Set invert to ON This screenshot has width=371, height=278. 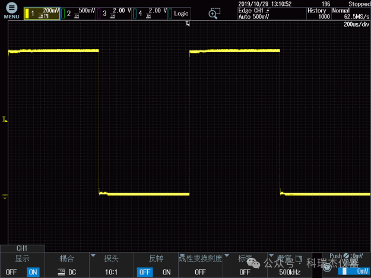pyautogui.click(x=167, y=272)
